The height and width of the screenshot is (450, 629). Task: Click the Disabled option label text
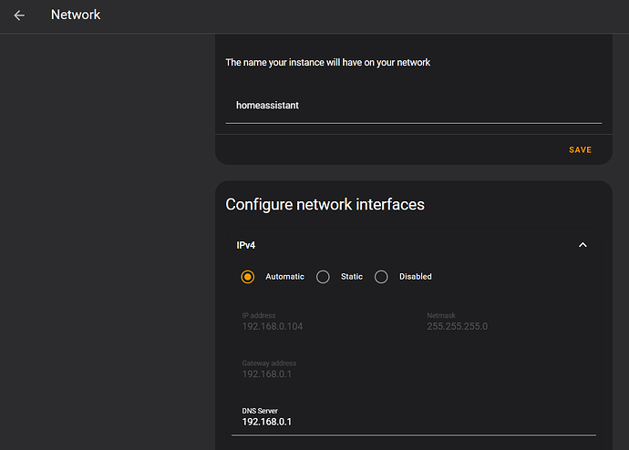[415, 277]
